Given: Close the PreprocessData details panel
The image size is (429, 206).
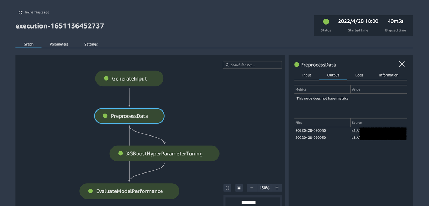Looking at the screenshot, I should (x=401, y=64).
